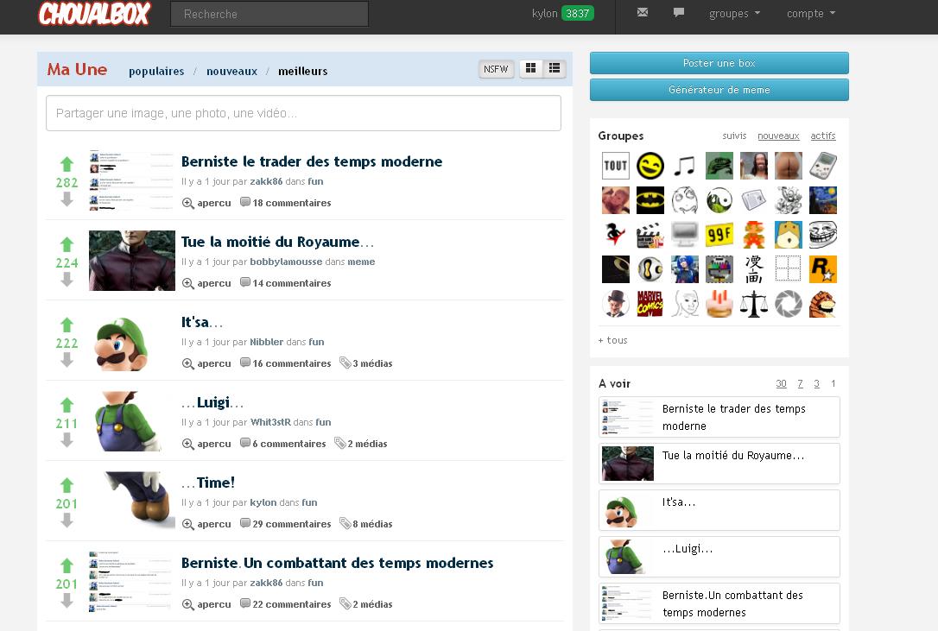The height and width of the screenshot is (631, 938).
Task: Open the Batman group icon
Action: click(x=650, y=200)
